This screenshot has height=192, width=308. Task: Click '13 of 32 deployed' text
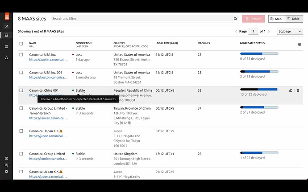pyautogui.click(x=253, y=94)
